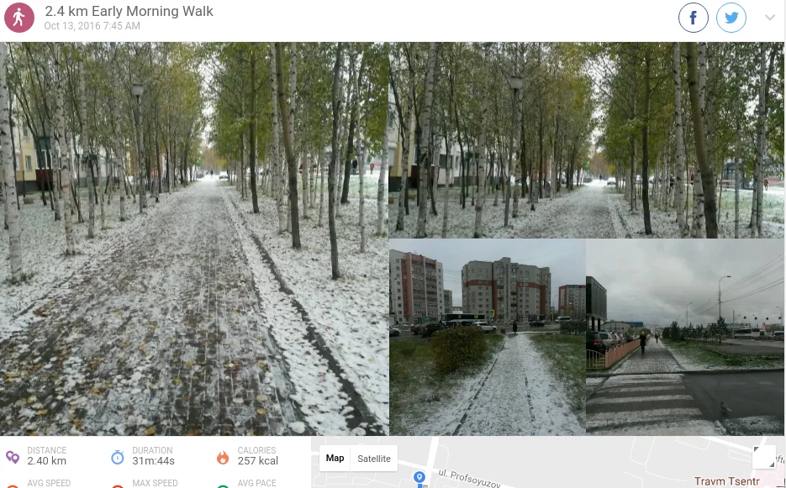Click the Travm Tsentr map label
The image size is (786, 488).
(727, 481)
